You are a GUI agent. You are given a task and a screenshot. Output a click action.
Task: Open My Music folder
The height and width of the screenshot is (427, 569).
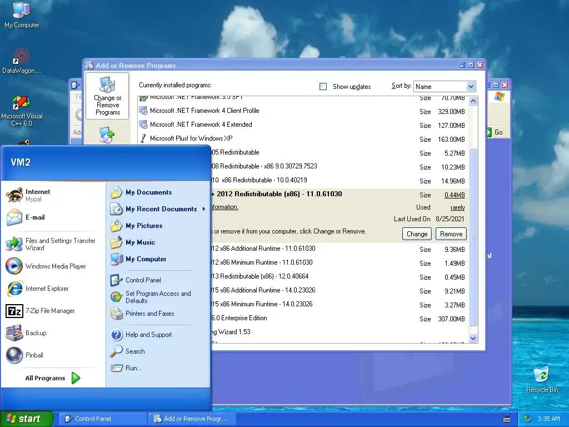(158, 242)
